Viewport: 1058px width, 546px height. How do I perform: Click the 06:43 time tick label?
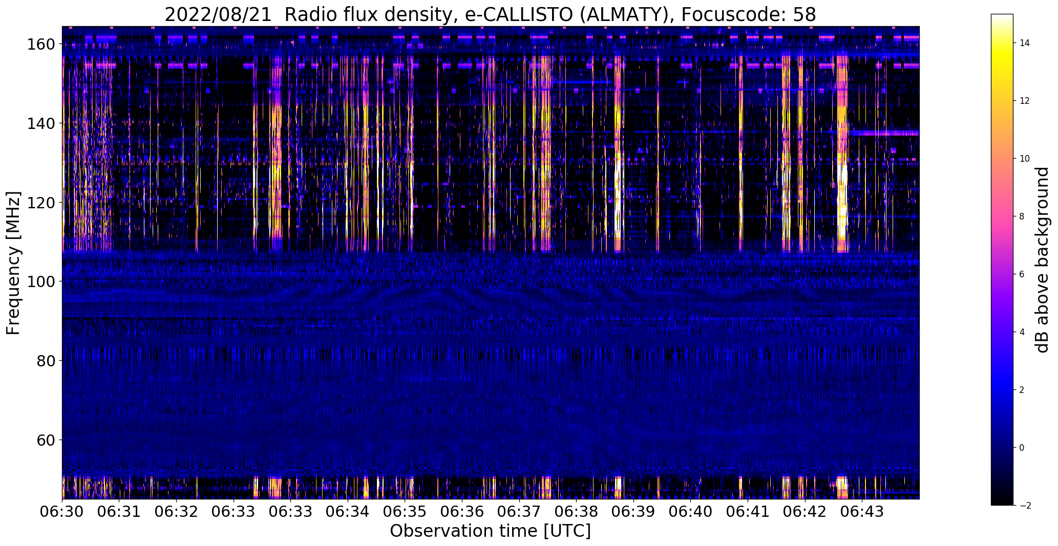pos(862,512)
